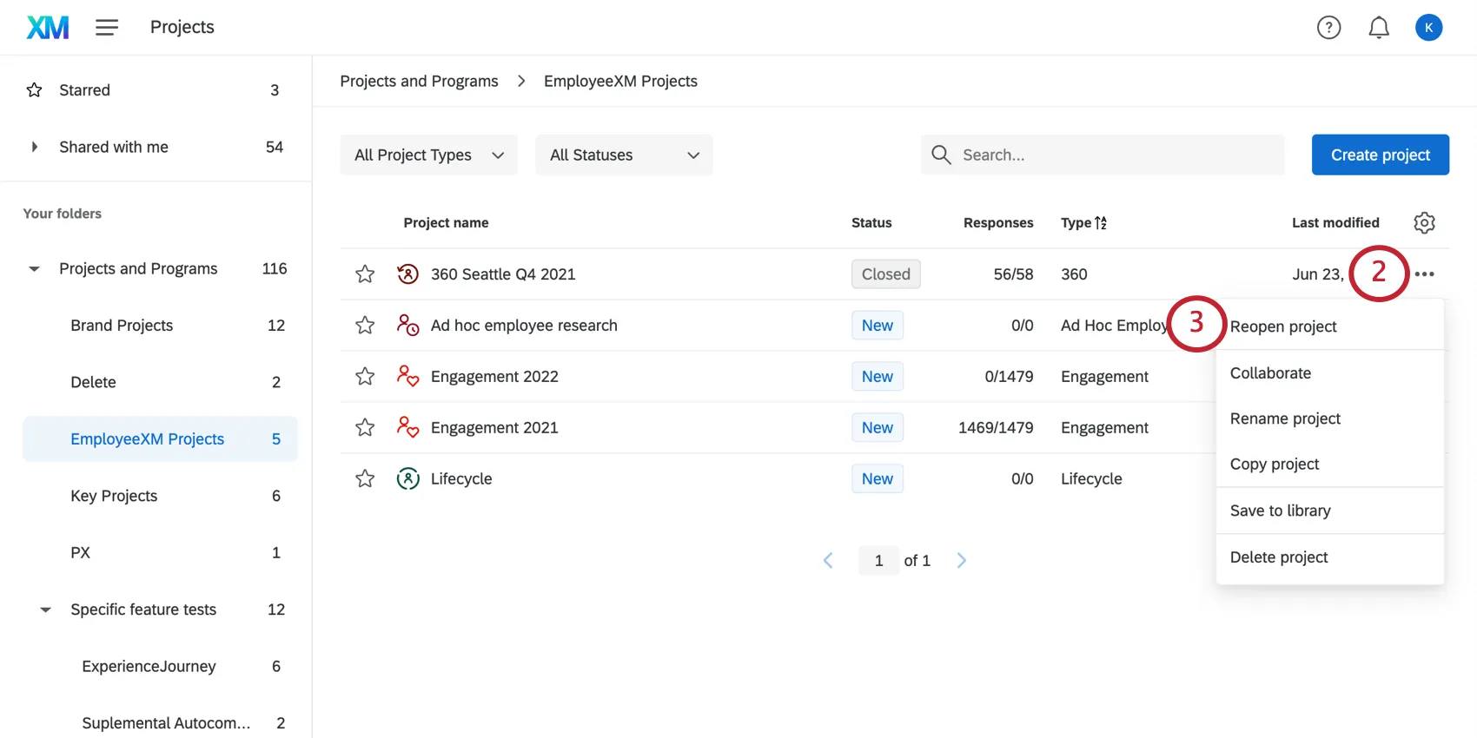Star the 360 Seattle Q4 2021 project
Image resolution: width=1477 pixels, height=738 pixels.
pyautogui.click(x=365, y=274)
